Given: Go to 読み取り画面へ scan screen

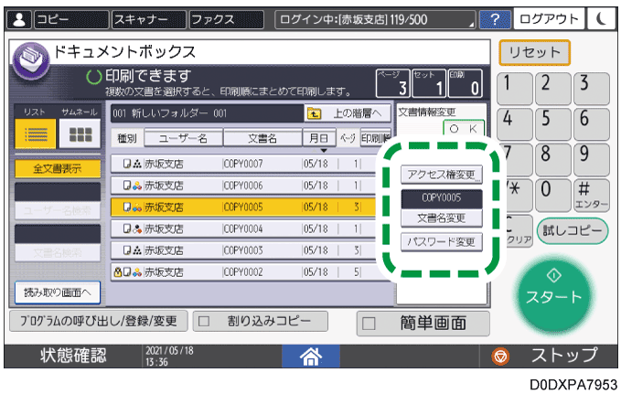Looking at the screenshot, I should [58, 293].
